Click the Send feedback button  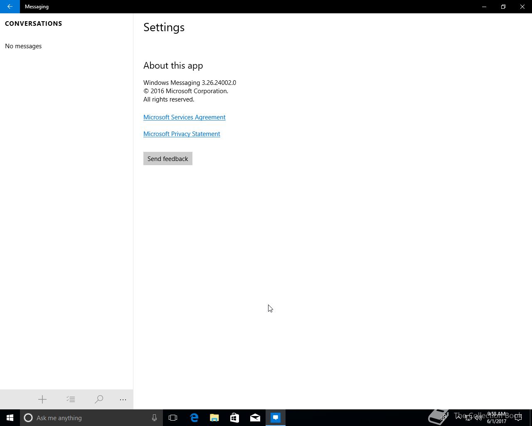pyautogui.click(x=168, y=159)
